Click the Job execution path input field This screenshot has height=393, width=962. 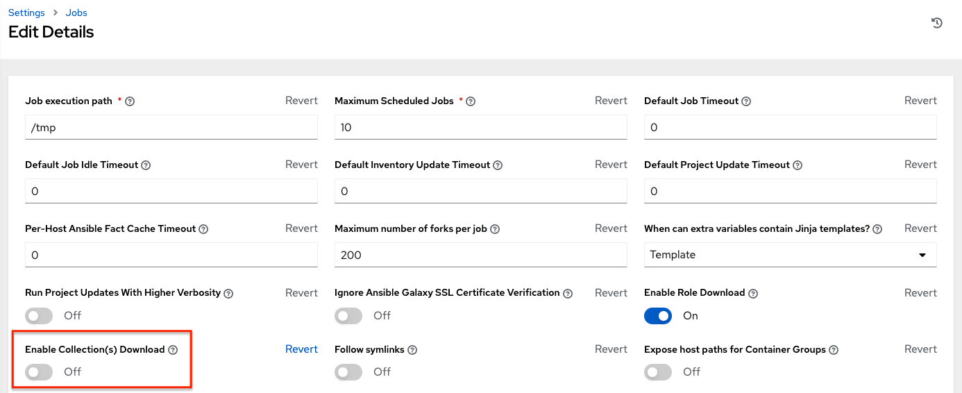click(171, 128)
